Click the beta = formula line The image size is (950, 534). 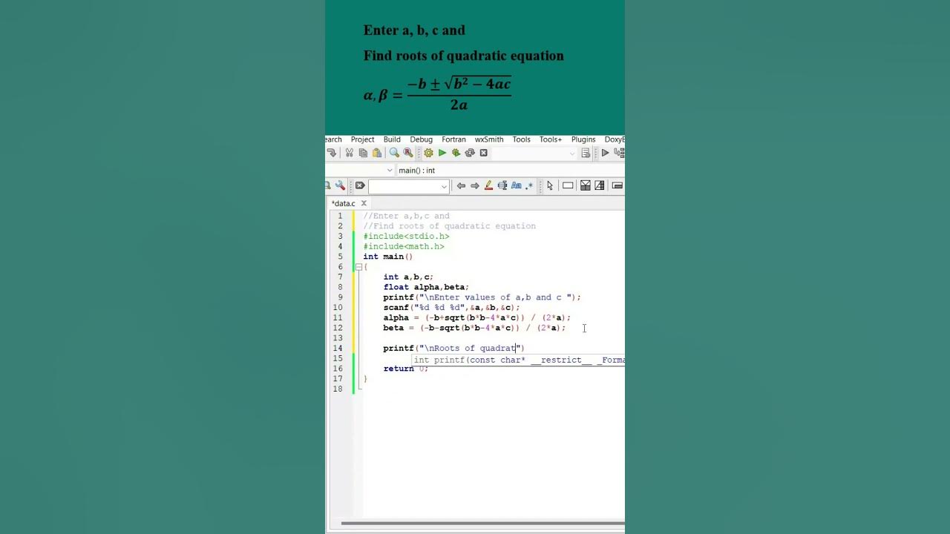click(x=474, y=328)
